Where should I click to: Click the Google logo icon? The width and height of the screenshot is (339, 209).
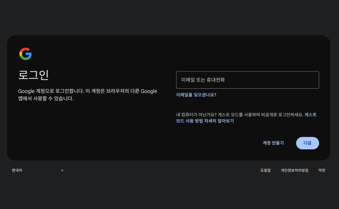click(x=25, y=54)
